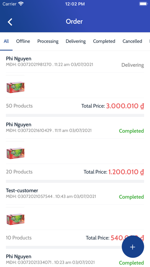The height and width of the screenshot is (267, 150).
Task: Switch to the Processing tab
Action: click(x=48, y=41)
